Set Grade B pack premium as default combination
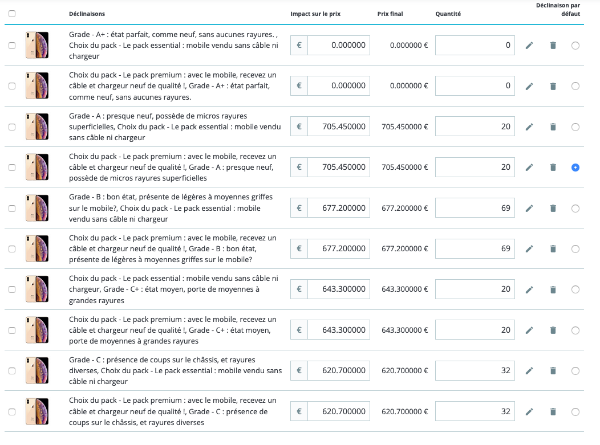The image size is (600, 445). (575, 249)
